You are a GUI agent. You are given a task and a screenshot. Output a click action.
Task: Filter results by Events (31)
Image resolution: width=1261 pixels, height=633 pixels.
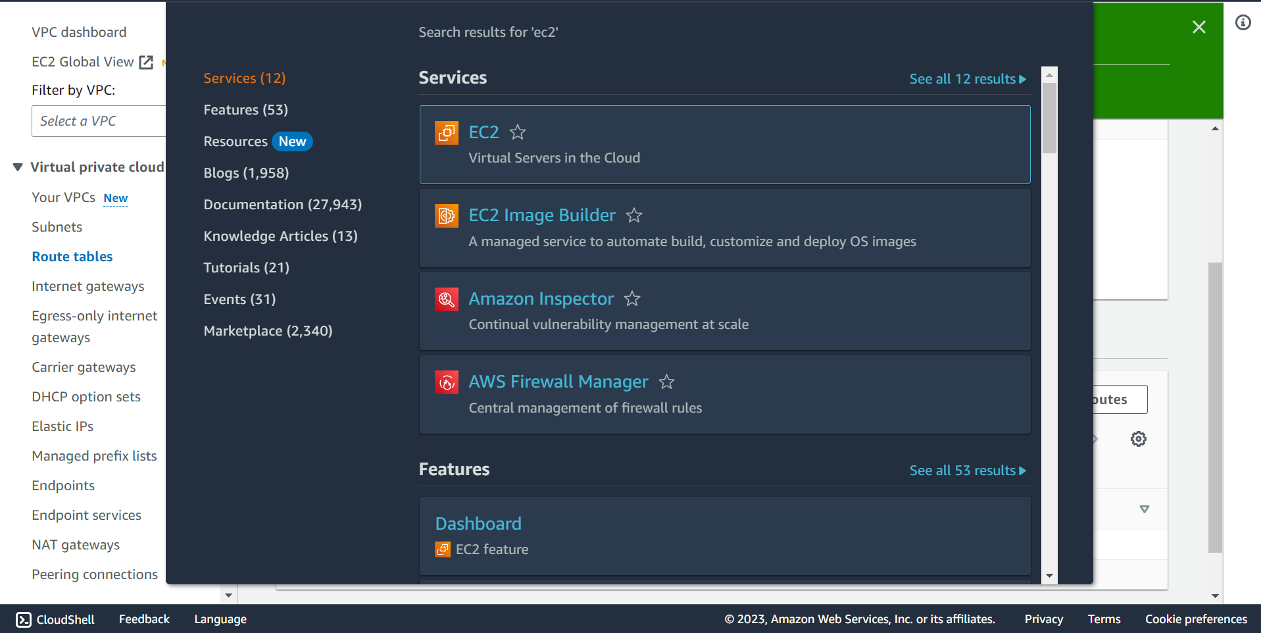pyautogui.click(x=240, y=299)
